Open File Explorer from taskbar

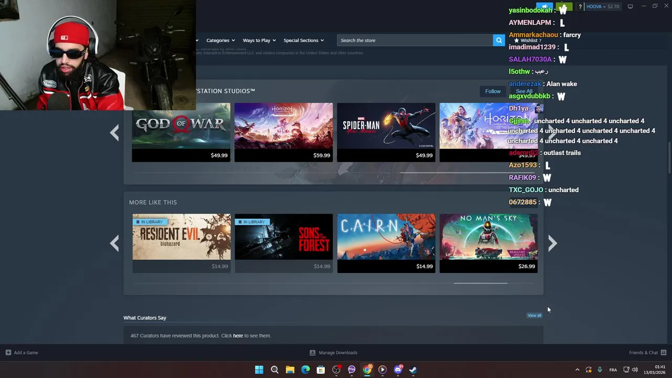click(x=290, y=370)
